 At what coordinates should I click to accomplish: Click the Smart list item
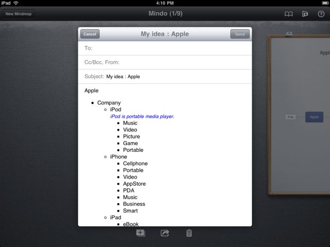[x=130, y=210]
